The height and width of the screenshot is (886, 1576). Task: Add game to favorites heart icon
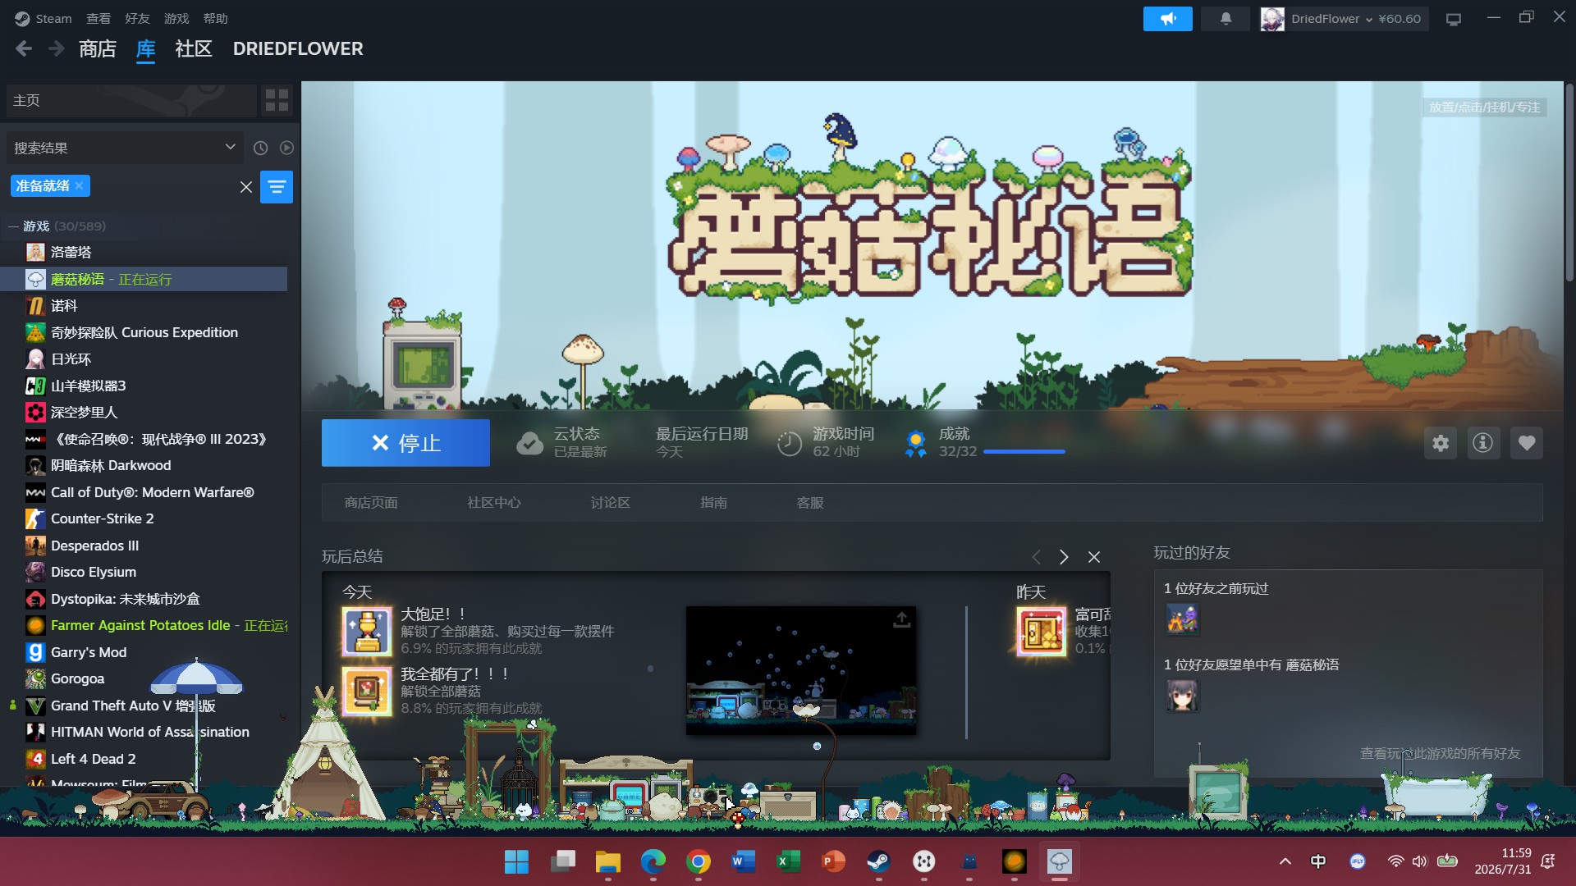pos(1527,443)
